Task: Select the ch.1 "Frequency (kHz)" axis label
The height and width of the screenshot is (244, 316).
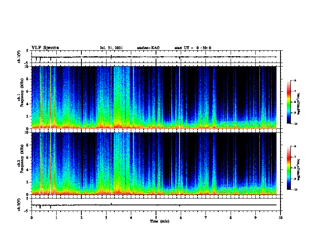Action: click(22, 92)
